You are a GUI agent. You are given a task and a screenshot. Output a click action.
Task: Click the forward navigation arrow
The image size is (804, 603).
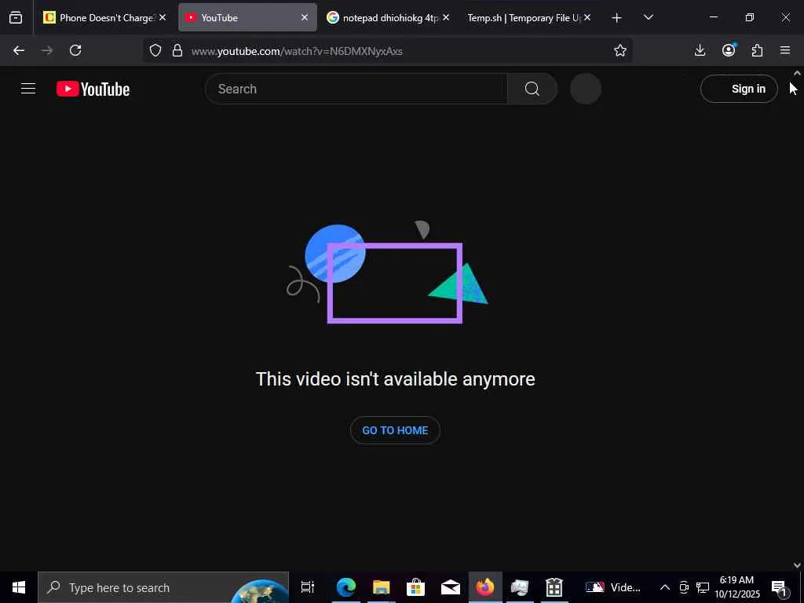(47, 50)
